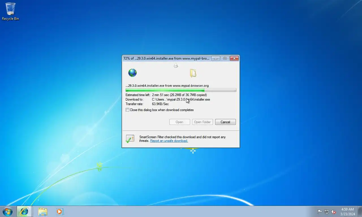Open the Recycle Bin desktop icon
This screenshot has height=217, width=362.
pos(10,12)
